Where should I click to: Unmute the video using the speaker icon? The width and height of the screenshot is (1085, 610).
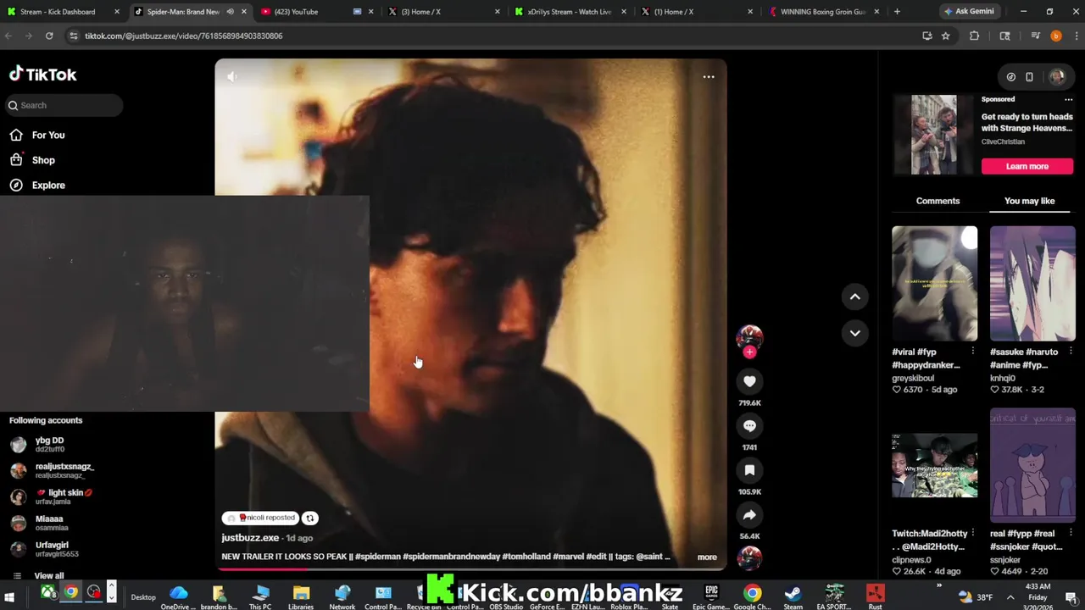pyautogui.click(x=231, y=77)
